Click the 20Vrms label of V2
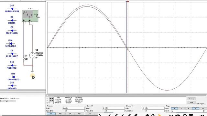The height and width of the screenshot is (116, 207). [39, 53]
